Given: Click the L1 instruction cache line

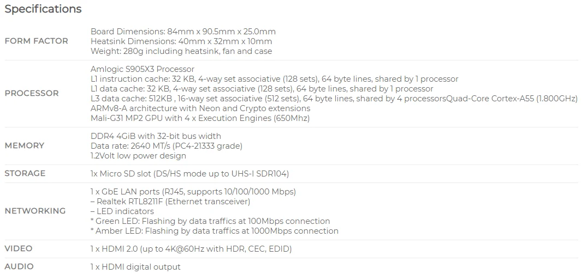Looking at the screenshot, I should (274, 79).
